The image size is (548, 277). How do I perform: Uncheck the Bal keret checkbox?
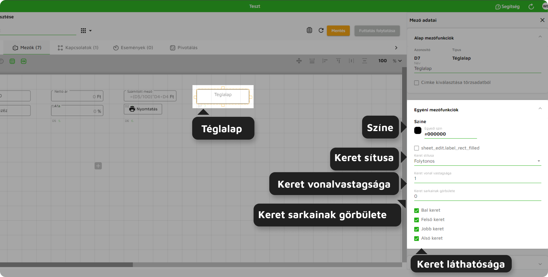point(417,210)
